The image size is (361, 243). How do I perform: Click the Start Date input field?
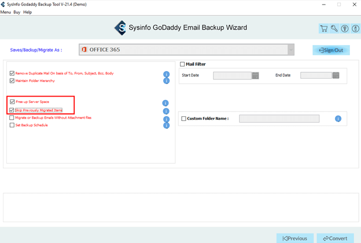(233, 76)
